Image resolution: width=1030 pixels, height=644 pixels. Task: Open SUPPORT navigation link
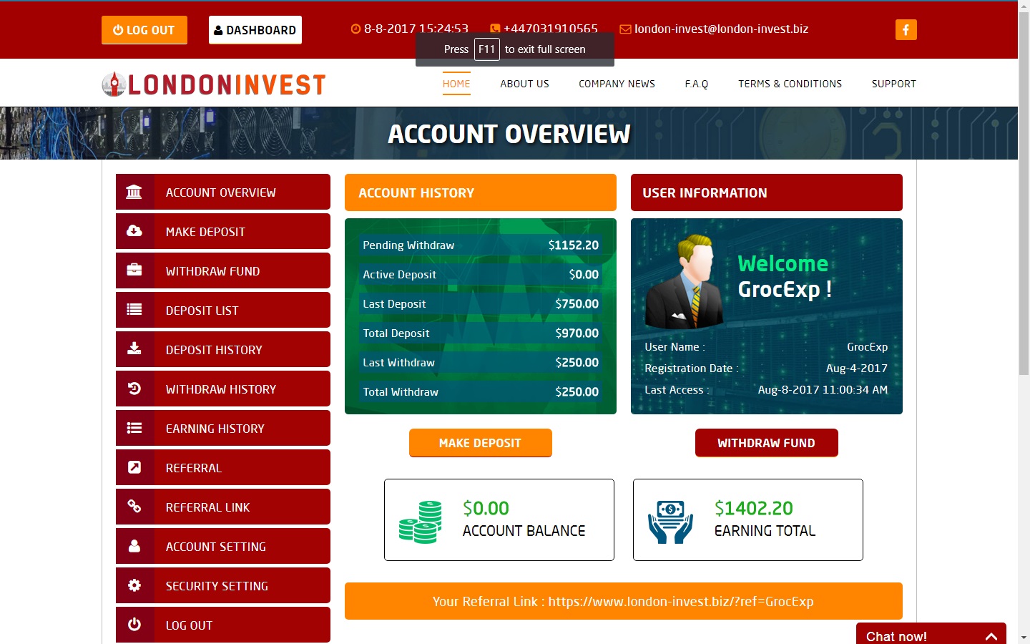tap(893, 84)
